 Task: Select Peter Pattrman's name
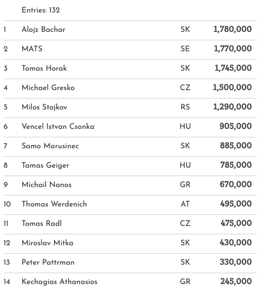click(48, 262)
